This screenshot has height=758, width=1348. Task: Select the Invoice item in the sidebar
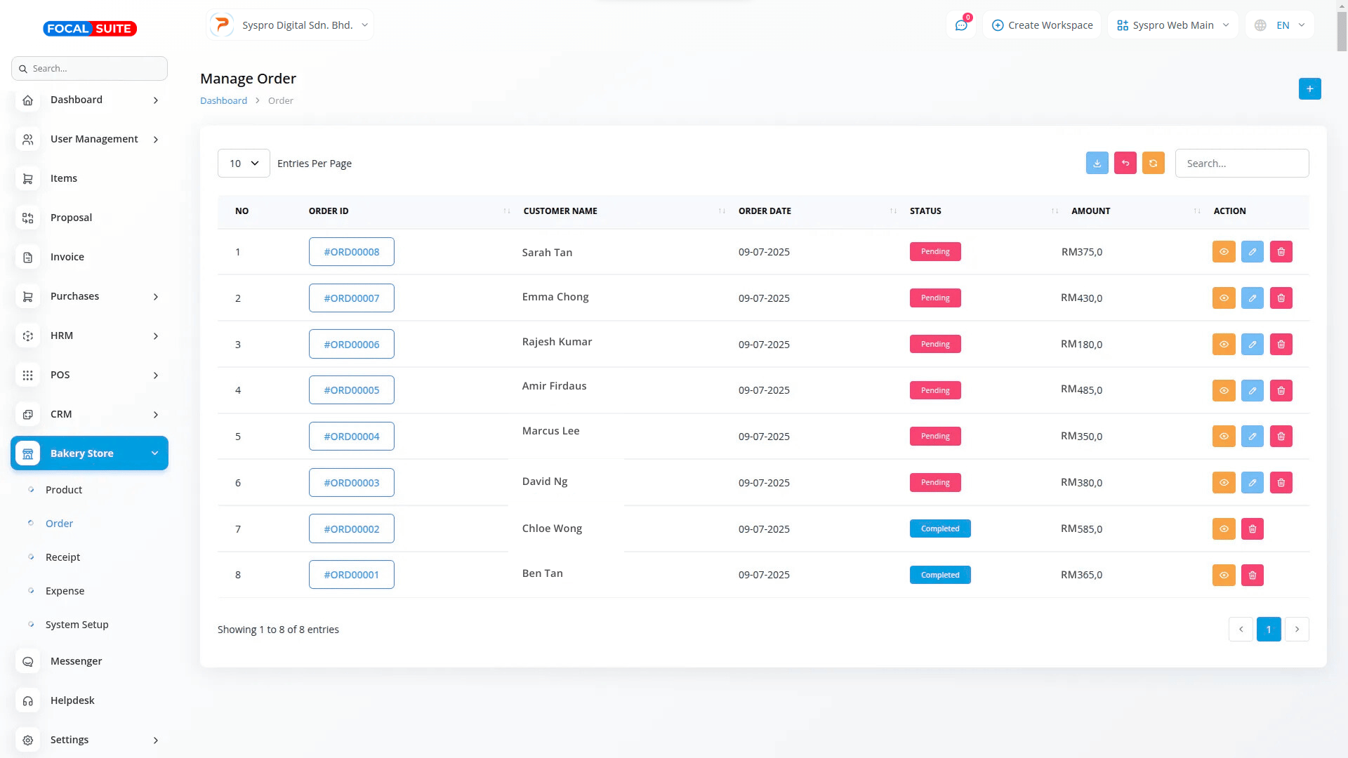(x=67, y=257)
